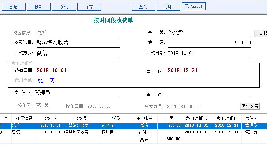Click the 新增 button
Viewport: 267px width, 146px height.
[14, 7]
